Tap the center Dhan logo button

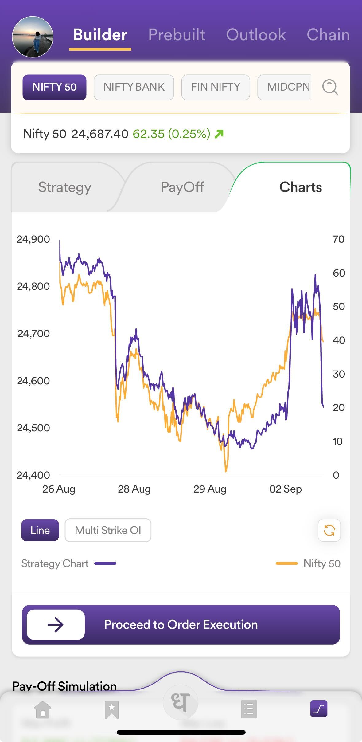tap(181, 702)
